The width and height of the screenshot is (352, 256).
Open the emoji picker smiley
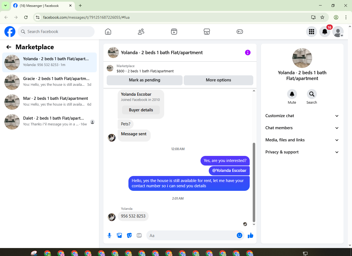click(240, 235)
